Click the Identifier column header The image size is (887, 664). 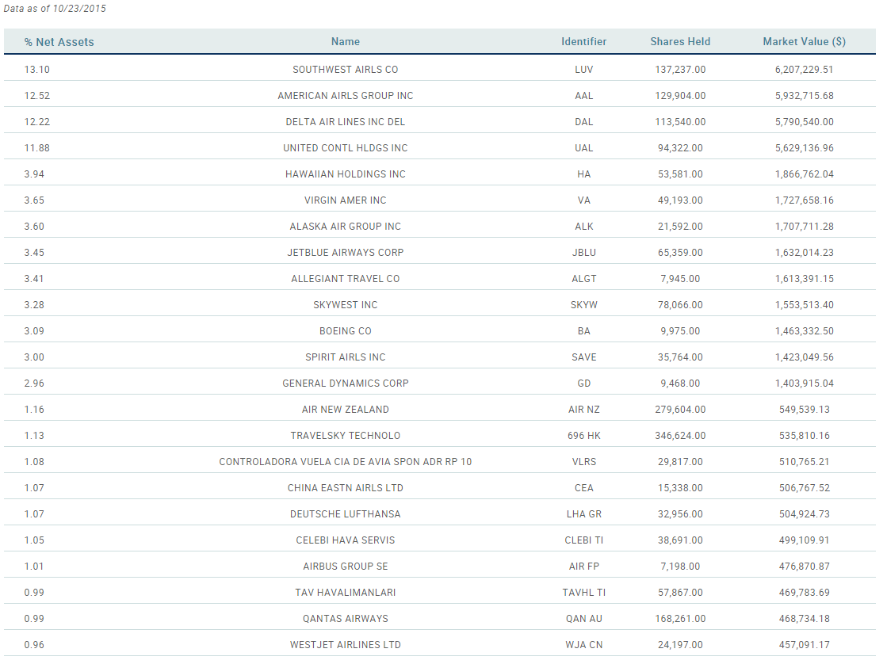click(x=583, y=41)
